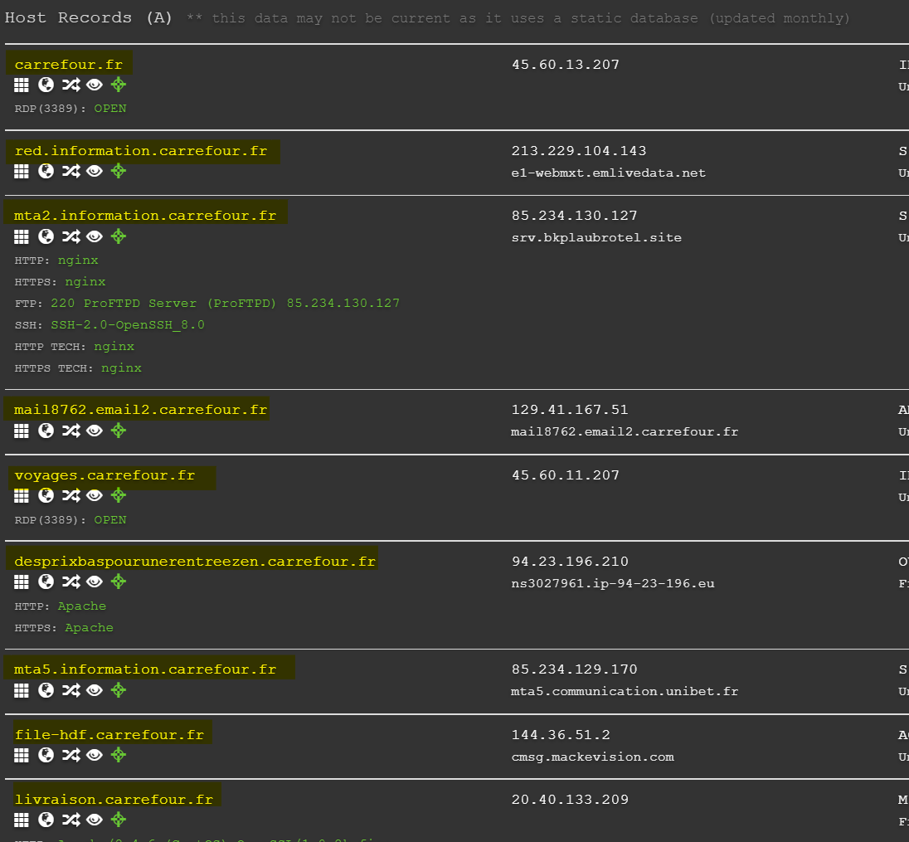Click the green crosshair under mta2.information.carrefour.fr
This screenshot has height=842, width=909.
[x=119, y=236]
